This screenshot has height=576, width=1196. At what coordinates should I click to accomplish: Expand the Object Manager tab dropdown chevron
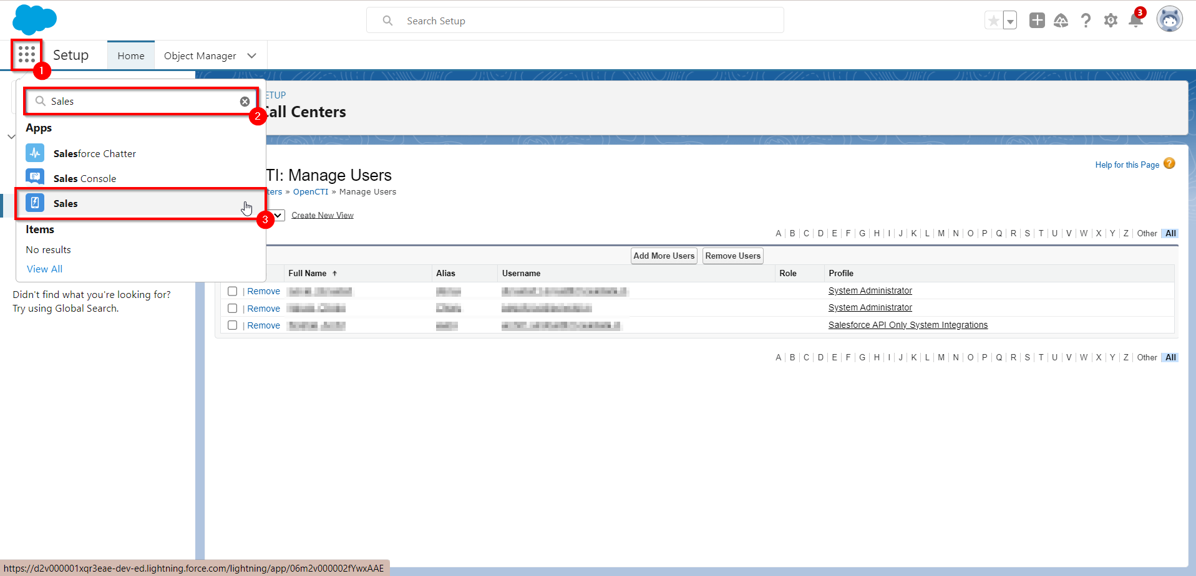pos(252,55)
